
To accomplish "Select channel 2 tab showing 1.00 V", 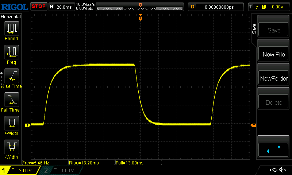I will click(61, 170).
